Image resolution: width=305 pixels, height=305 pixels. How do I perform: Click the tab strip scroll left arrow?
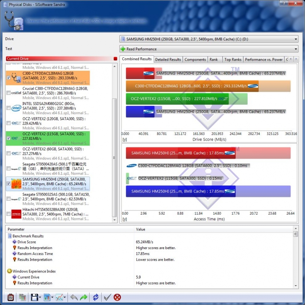pos(291,59)
